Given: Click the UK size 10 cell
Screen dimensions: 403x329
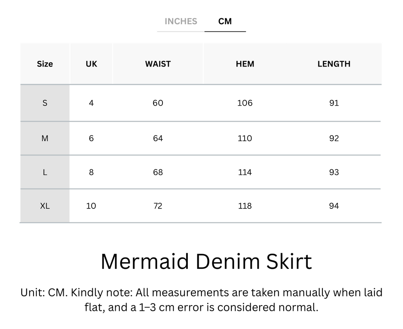Looking at the screenshot, I should tap(91, 206).
